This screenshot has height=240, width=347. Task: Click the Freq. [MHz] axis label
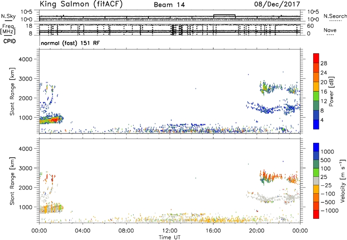point(9,29)
